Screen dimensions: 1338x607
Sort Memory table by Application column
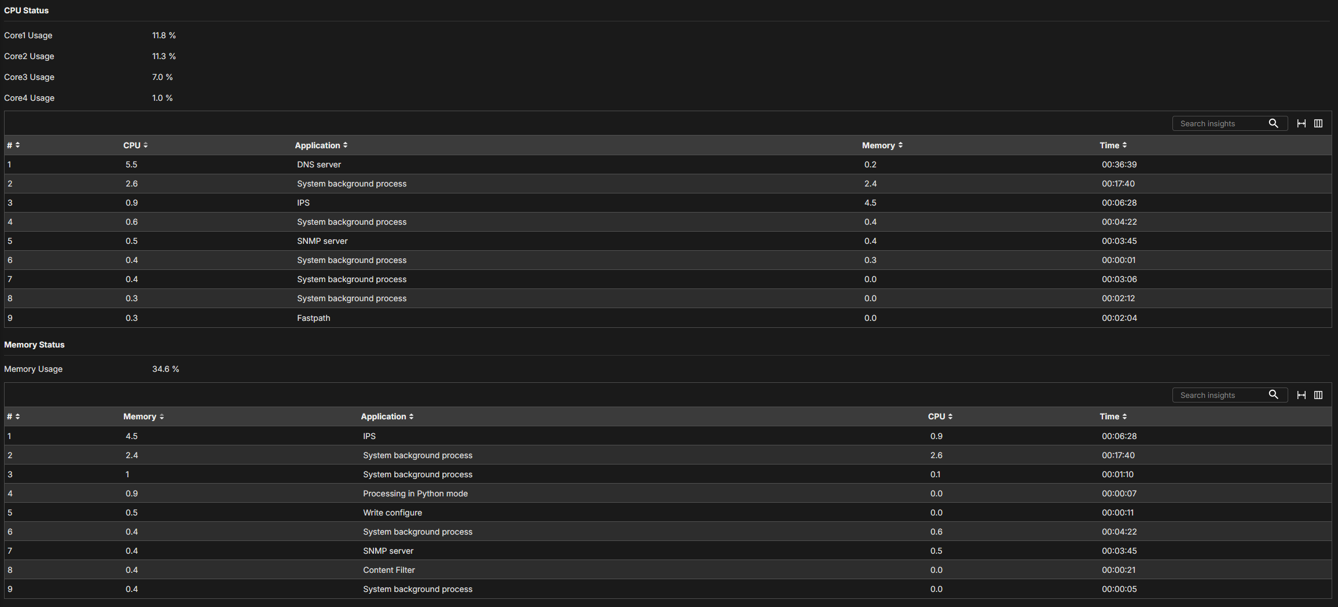pyautogui.click(x=387, y=416)
